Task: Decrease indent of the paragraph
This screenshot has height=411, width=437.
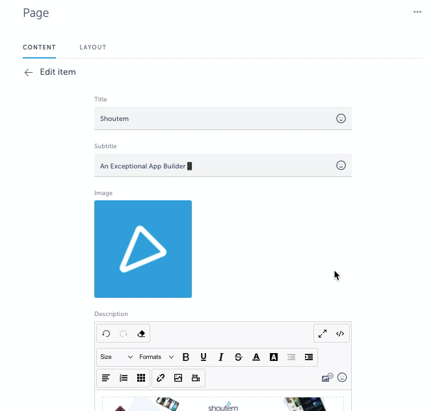Action: coord(291,357)
